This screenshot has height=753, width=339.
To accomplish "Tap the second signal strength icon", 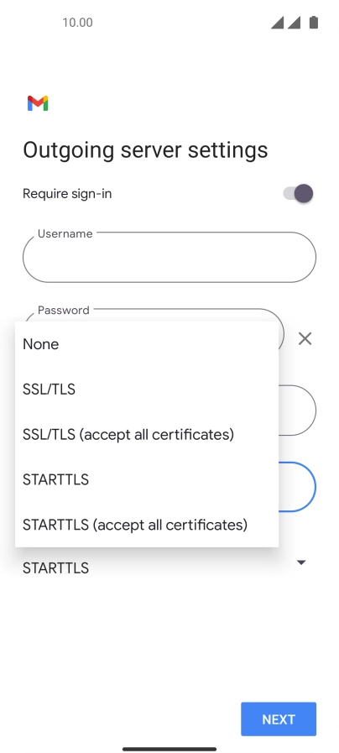I will 295,23.
